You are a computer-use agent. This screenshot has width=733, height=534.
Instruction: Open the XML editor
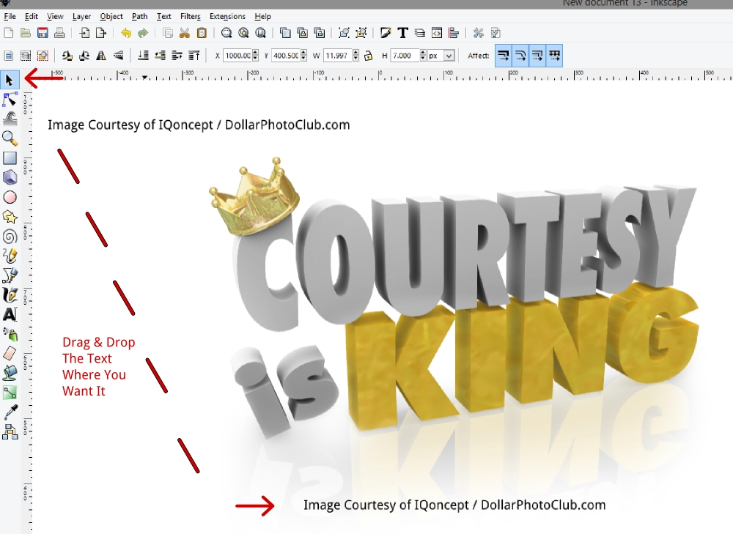437,33
